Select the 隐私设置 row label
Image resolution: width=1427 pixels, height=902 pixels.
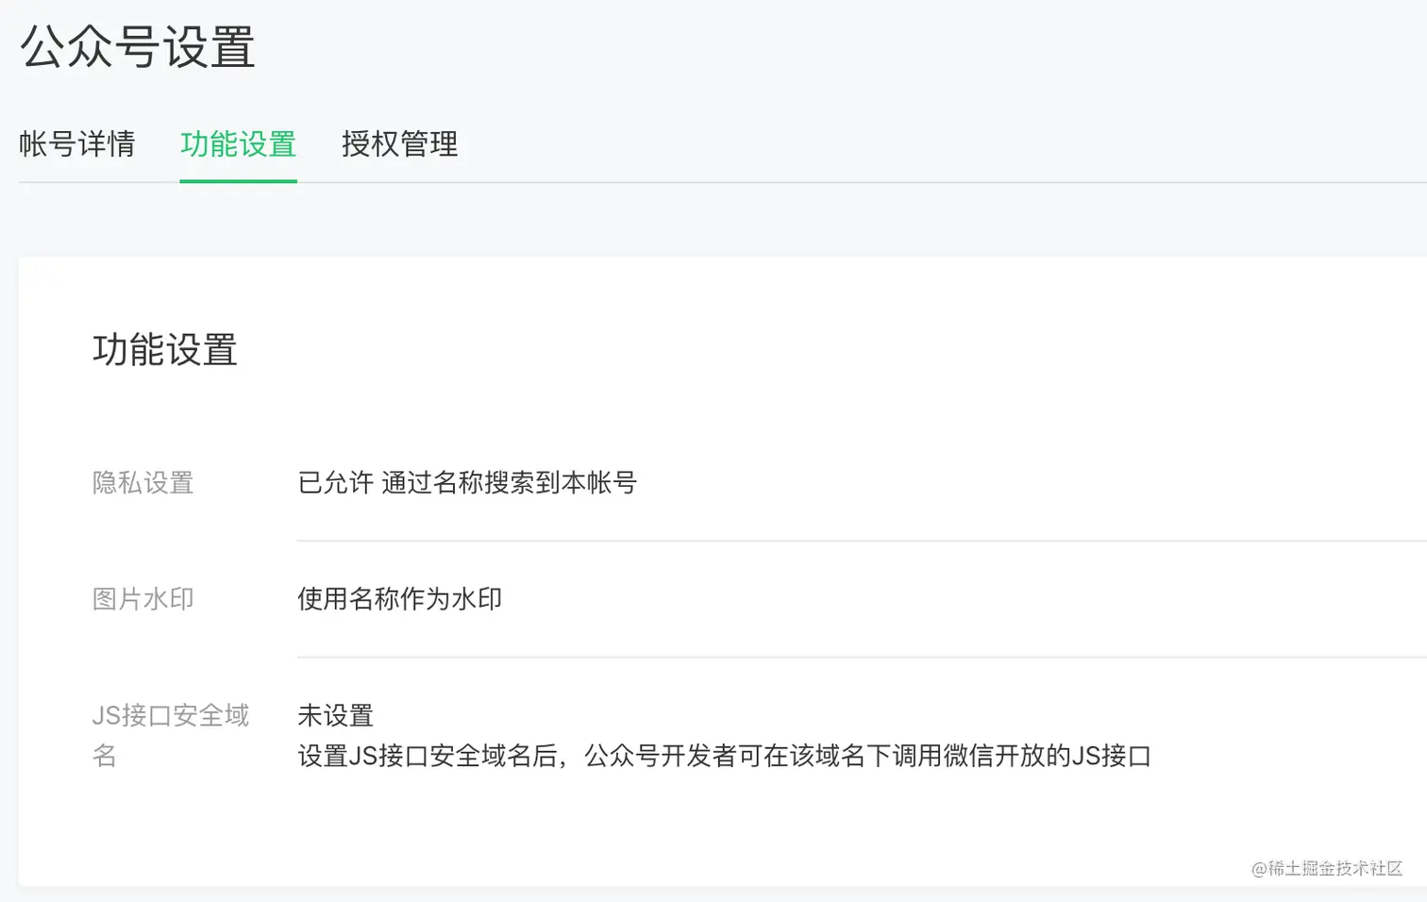pos(143,483)
